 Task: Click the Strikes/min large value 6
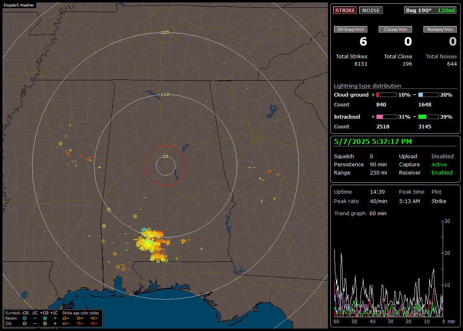click(363, 42)
